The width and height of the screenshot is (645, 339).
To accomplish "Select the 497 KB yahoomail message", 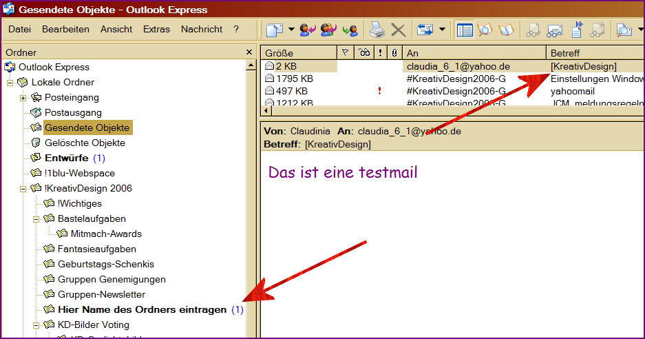I will tap(452, 91).
